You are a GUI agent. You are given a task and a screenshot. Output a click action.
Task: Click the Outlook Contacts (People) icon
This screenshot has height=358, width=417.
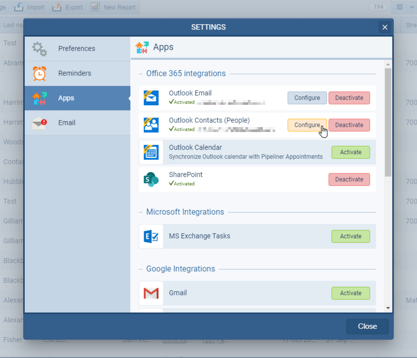click(151, 125)
